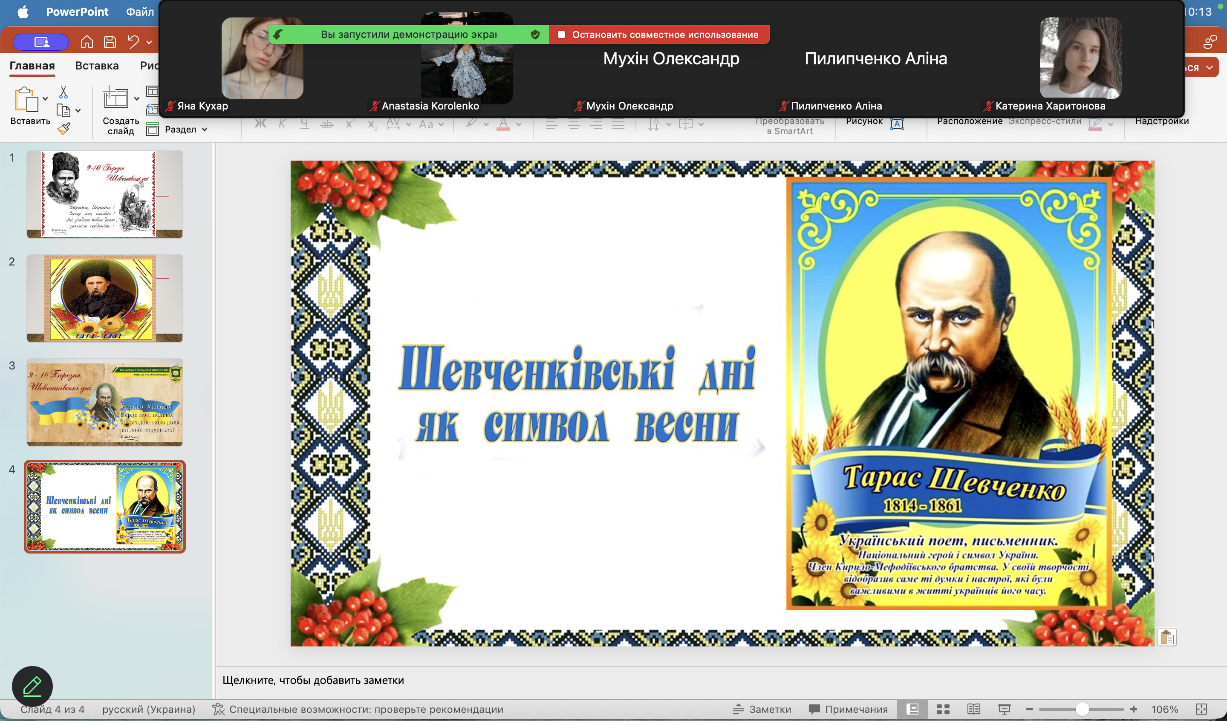Toggle Normal view in status bar
The height and width of the screenshot is (721, 1227).
pos(912,709)
